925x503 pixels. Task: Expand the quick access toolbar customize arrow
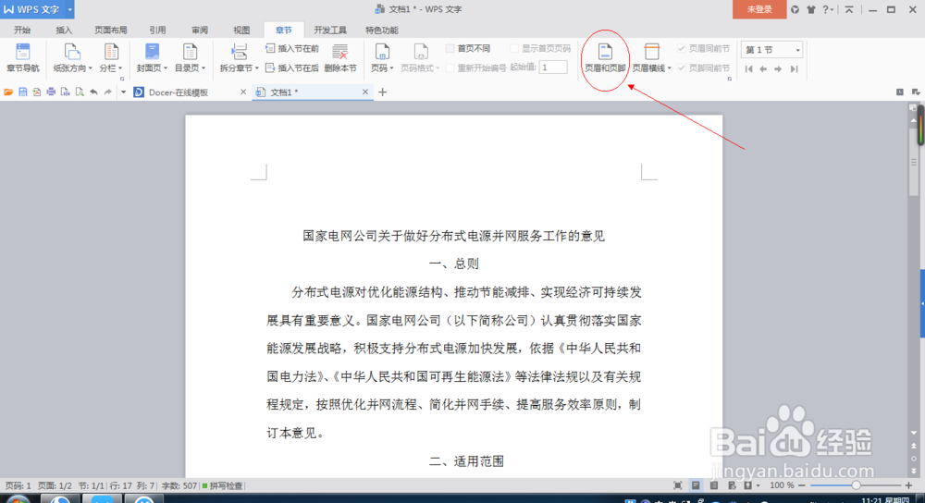123,92
